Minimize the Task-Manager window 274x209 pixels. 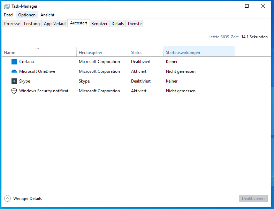(x=231, y=6)
